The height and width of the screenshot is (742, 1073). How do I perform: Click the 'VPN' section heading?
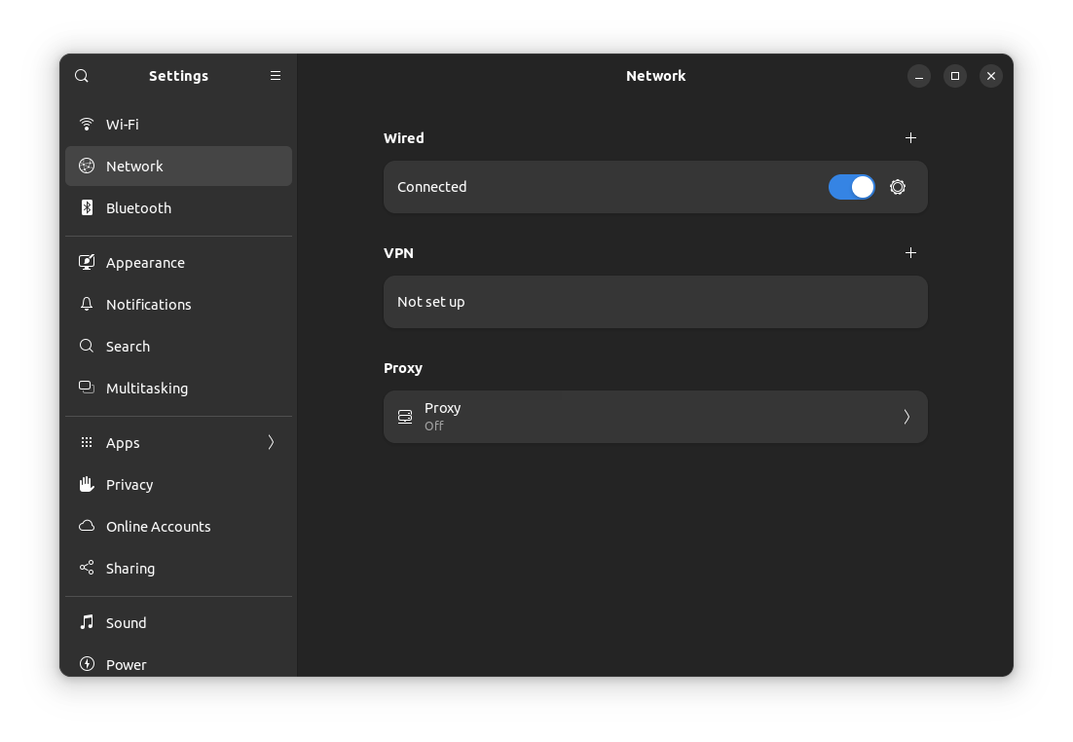(398, 253)
